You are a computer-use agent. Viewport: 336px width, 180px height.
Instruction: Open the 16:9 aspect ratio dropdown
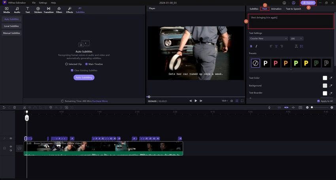[225, 101]
